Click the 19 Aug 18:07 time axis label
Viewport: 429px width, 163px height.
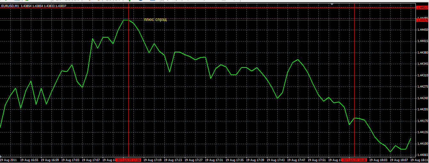click(x=399, y=160)
